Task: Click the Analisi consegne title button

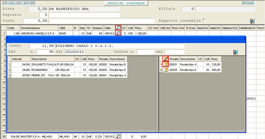Action: click(126, 3)
